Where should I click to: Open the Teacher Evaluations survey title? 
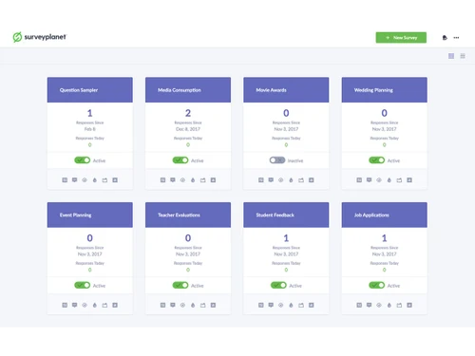tap(179, 215)
